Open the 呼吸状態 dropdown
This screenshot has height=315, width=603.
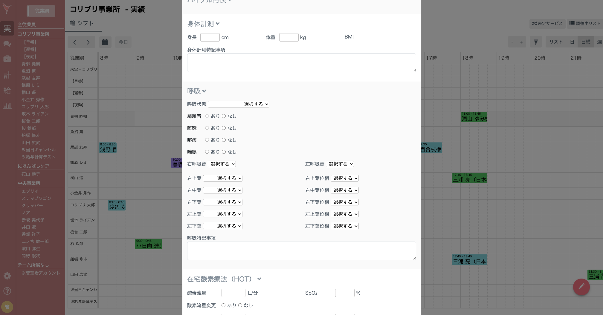pos(238,104)
